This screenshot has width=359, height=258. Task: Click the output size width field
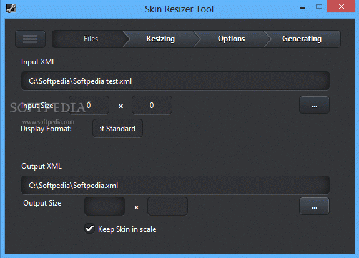tap(105, 206)
